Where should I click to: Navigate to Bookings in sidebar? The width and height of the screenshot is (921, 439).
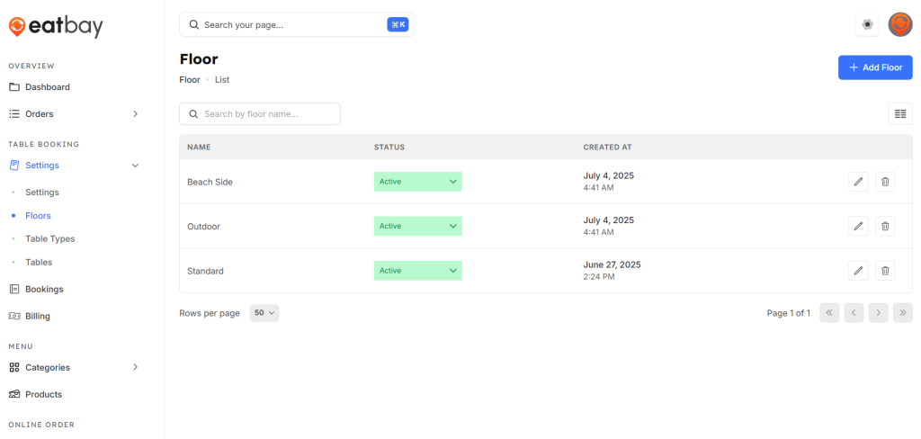point(44,290)
